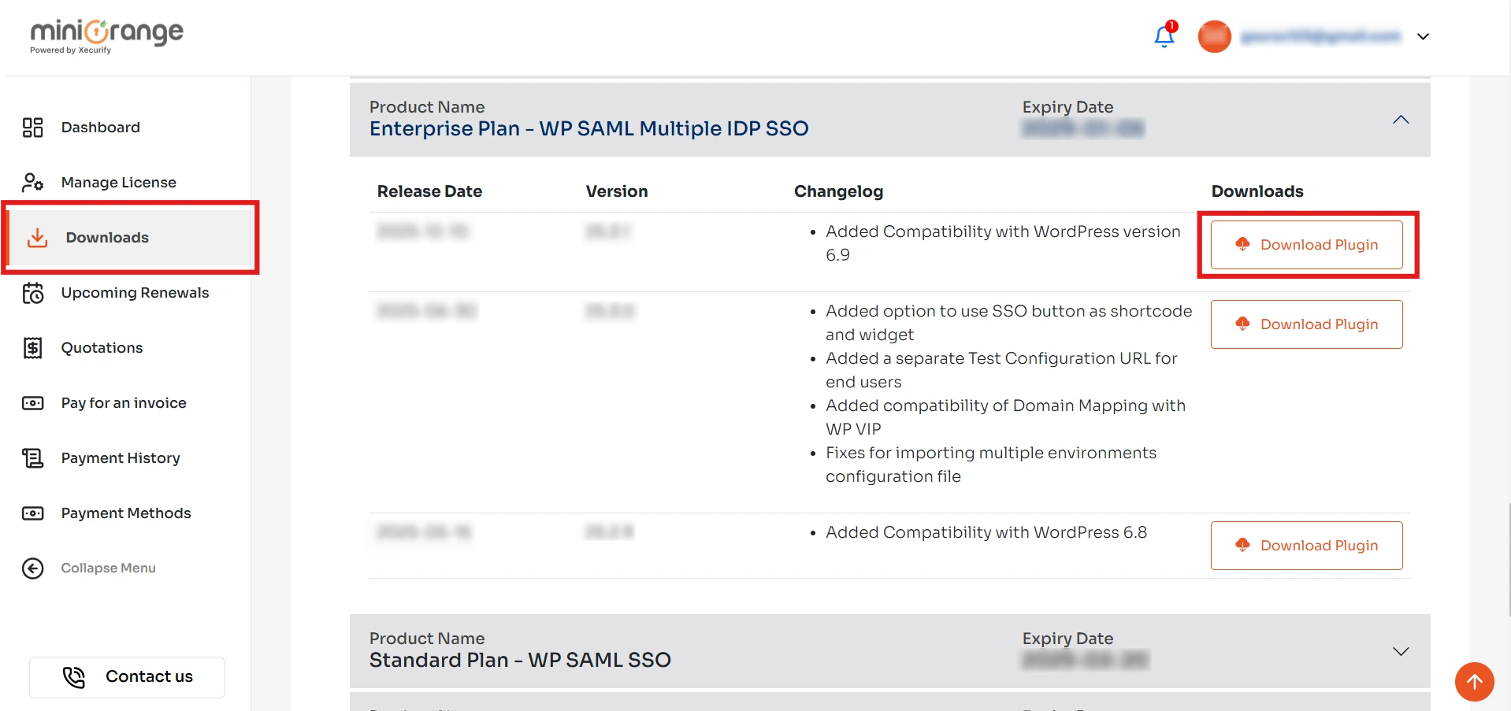This screenshot has width=1511, height=711.
Task: Click the phone icon in Contact us
Action: [73, 677]
